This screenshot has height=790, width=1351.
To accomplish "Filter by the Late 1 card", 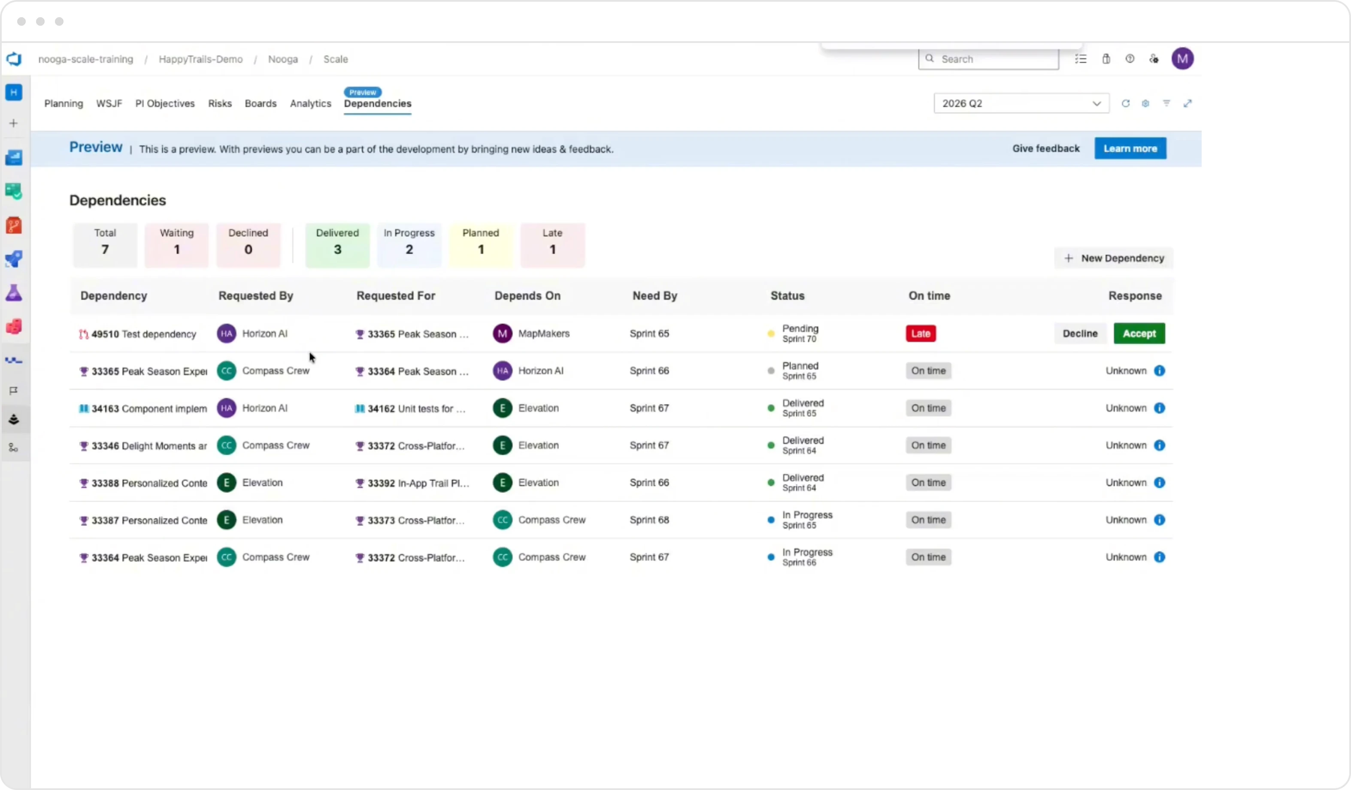I will (x=552, y=245).
